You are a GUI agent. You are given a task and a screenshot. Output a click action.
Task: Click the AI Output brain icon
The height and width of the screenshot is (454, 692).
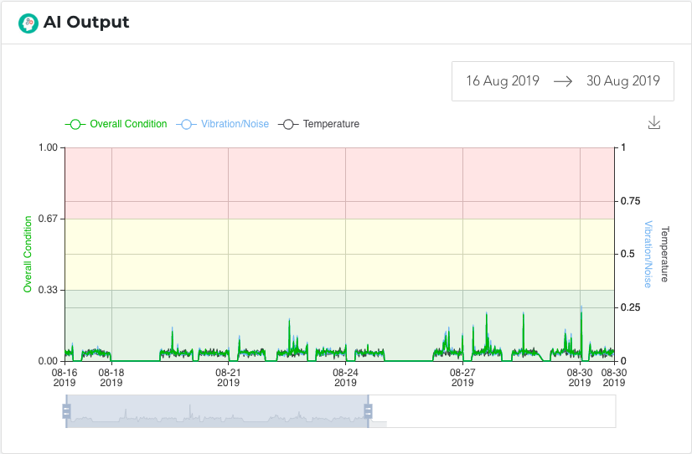coord(28,23)
